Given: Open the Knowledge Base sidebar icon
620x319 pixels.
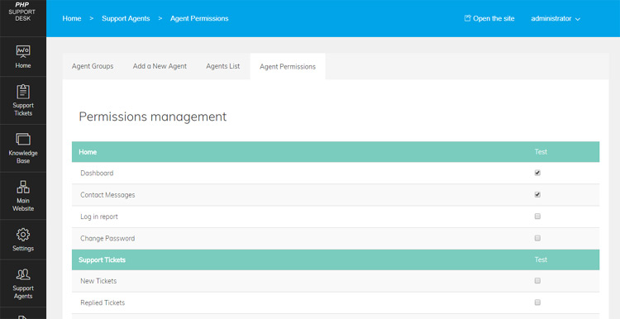Looking at the screenshot, I should pyautogui.click(x=23, y=139).
